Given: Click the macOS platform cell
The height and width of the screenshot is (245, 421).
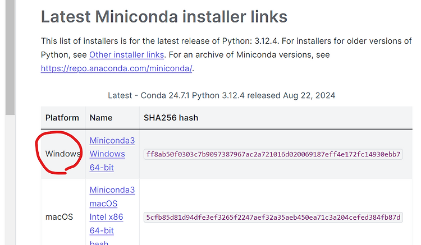Looking at the screenshot, I should tap(59, 217).
